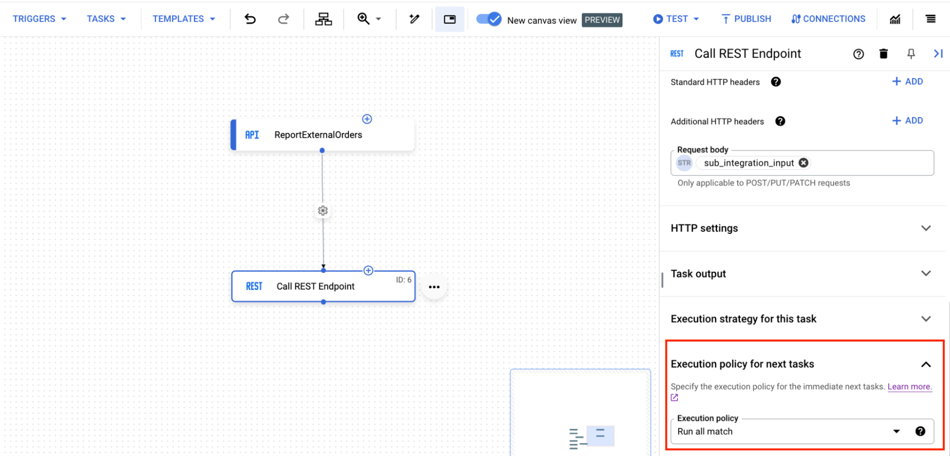
Task: Click the auto-layout diagram icon
Action: (x=324, y=19)
